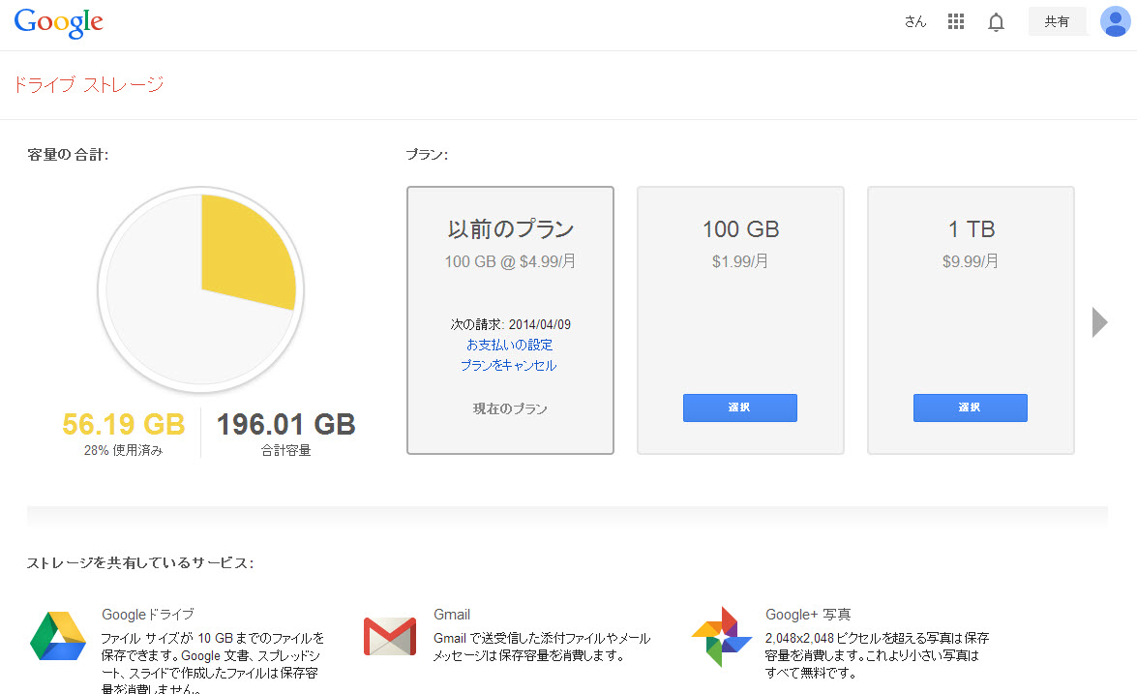Click the storage usage pie chart
This screenshot has height=694, width=1137.
201,290
